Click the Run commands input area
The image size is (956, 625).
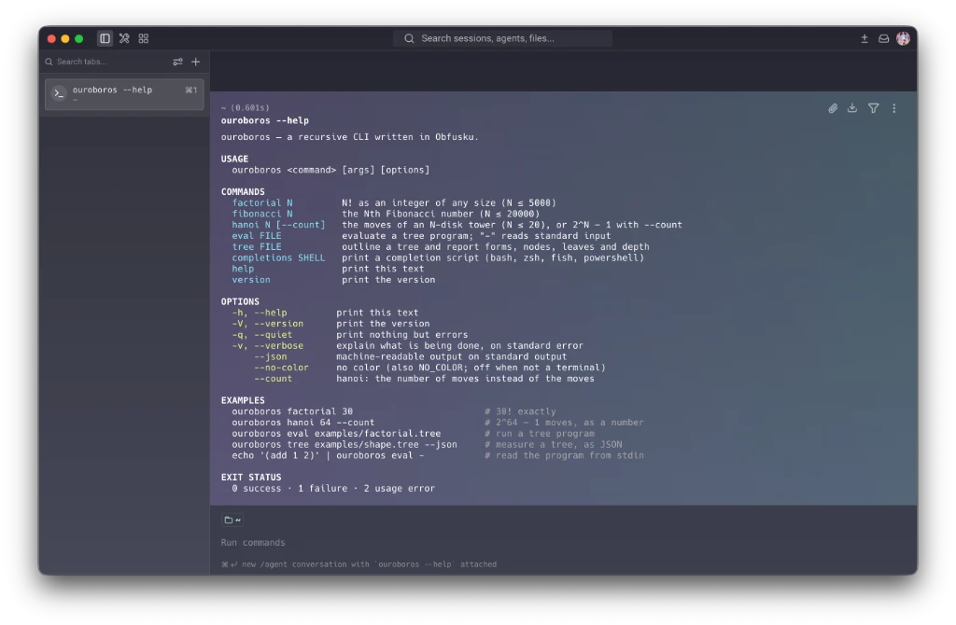(563, 542)
